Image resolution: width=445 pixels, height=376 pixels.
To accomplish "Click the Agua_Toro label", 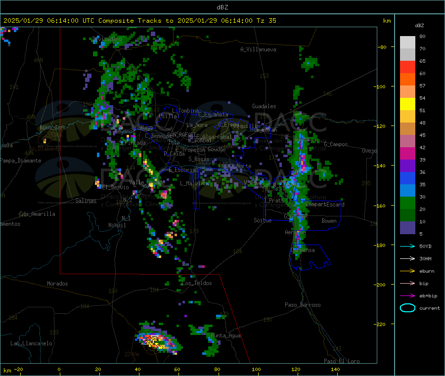I will click(53, 127).
